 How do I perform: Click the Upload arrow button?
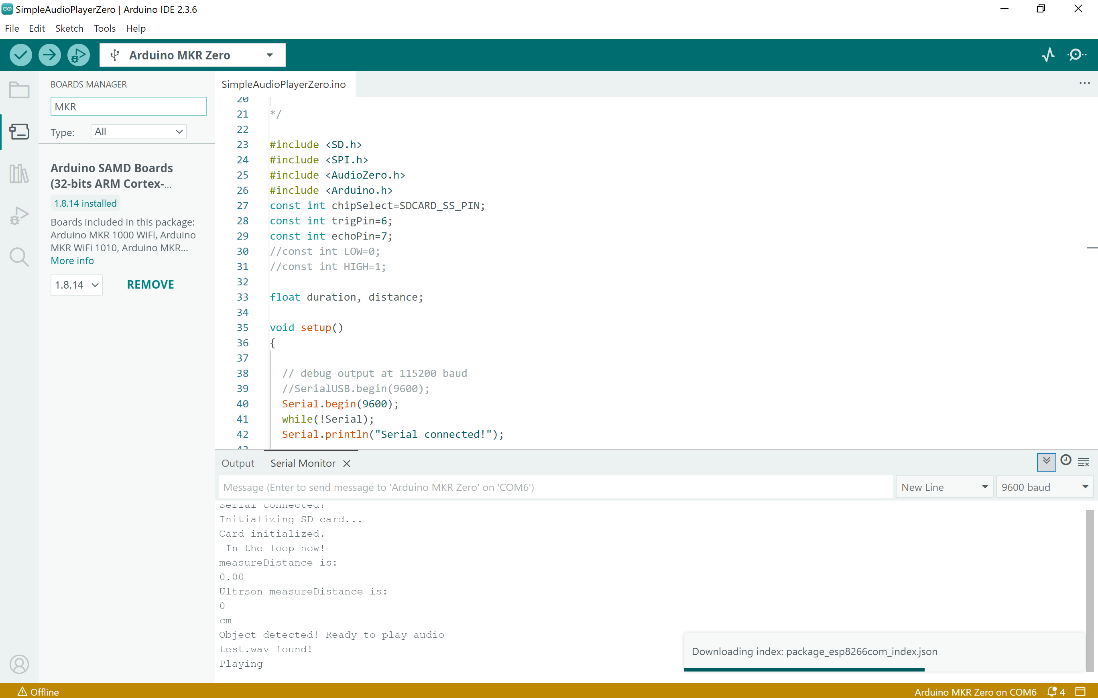point(49,55)
